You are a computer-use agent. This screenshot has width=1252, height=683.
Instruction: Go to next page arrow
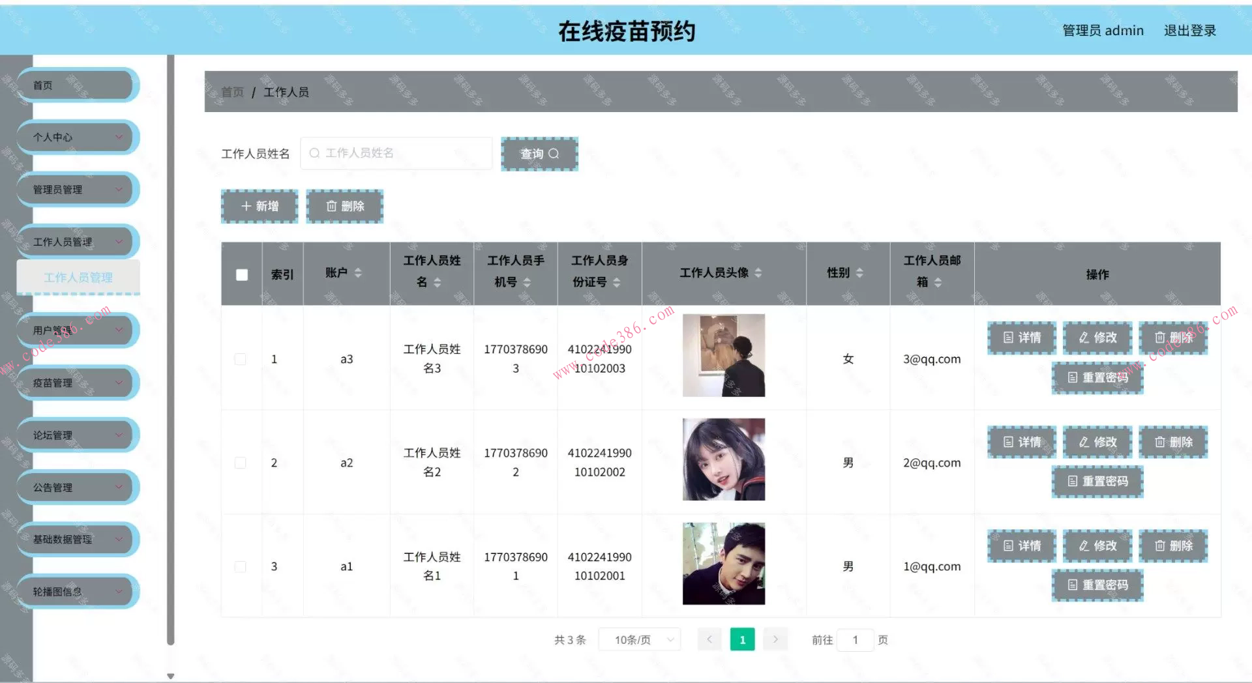pyautogui.click(x=775, y=639)
